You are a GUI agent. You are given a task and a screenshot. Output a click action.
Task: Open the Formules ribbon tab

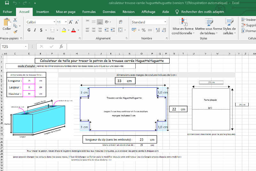point(89,12)
